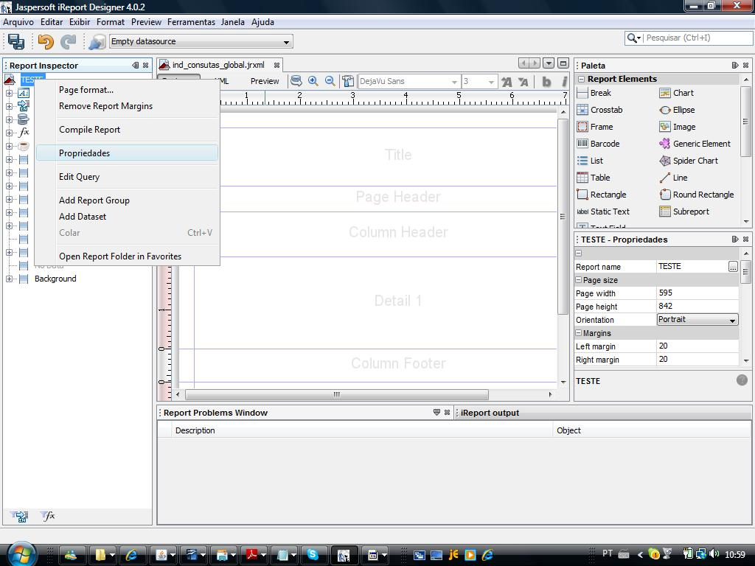Choose the Frame element from Paleta
Viewport: 755px width, 566px height.
595,127
